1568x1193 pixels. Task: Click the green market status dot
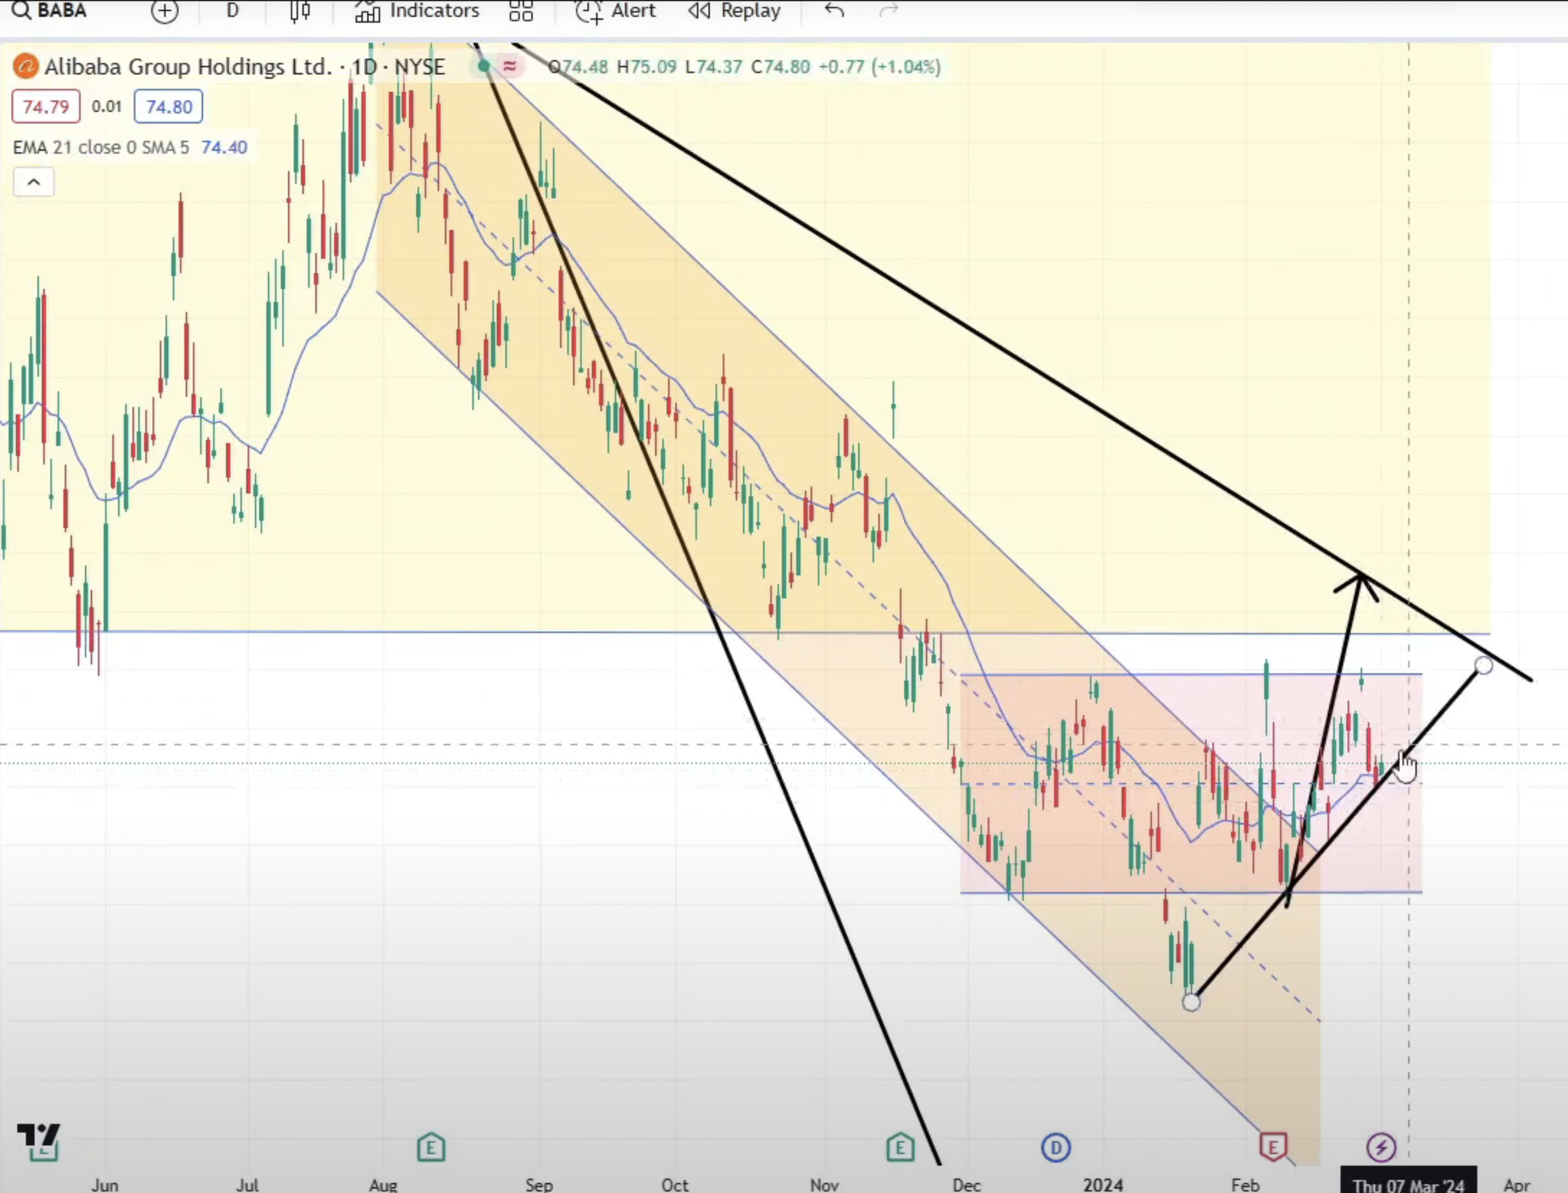pyautogui.click(x=484, y=66)
